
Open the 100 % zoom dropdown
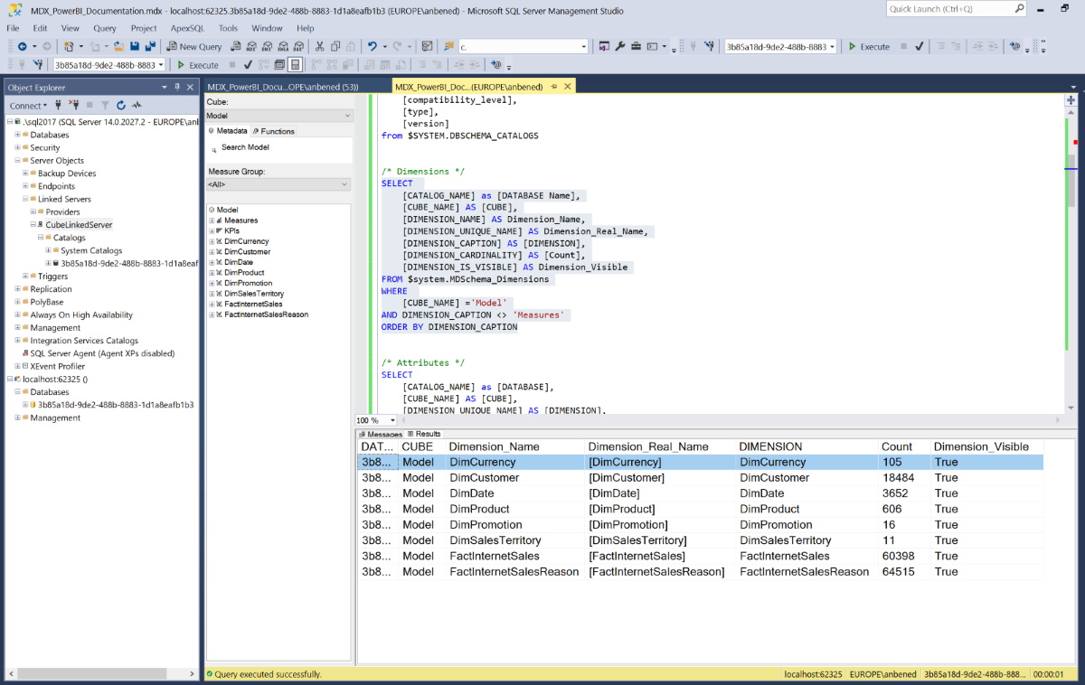[392, 420]
